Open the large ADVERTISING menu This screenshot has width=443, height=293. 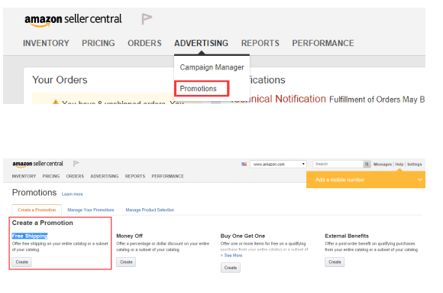[201, 43]
